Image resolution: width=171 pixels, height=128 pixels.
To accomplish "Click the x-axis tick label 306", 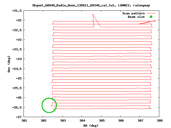I will click(121, 121).
